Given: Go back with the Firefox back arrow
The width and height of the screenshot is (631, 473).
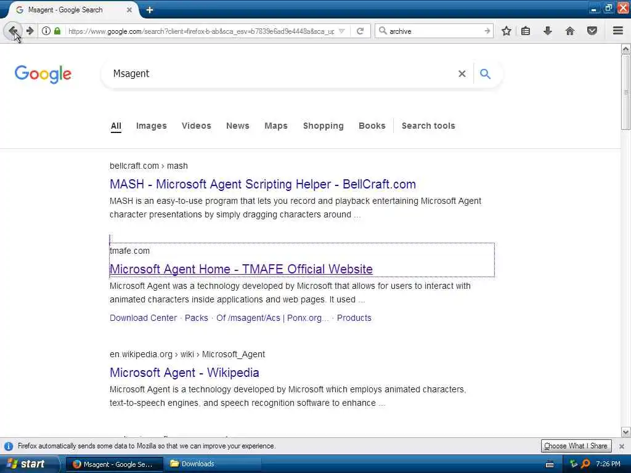Looking at the screenshot, I should coord(12,31).
